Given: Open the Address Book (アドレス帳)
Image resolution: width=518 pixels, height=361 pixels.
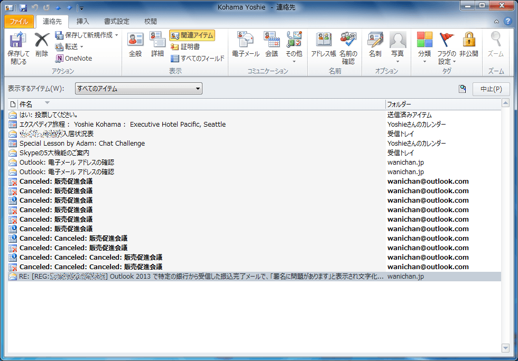Looking at the screenshot, I should [323, 44].
